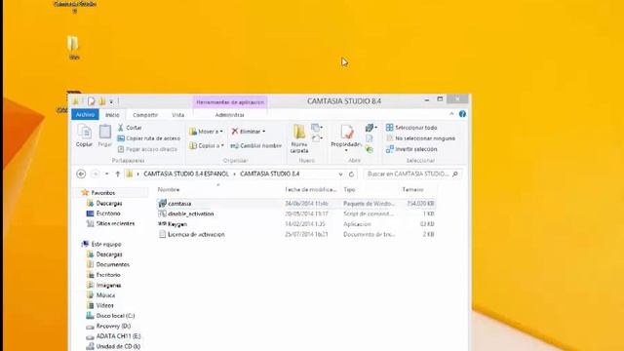Click the Modificar icon in Abrir group
The width and height of the screenshot is (624, 351).
[370, 138]
